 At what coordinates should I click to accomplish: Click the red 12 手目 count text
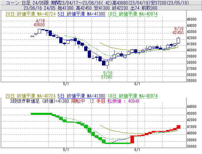pyautogui.click(x=97, y=101)
